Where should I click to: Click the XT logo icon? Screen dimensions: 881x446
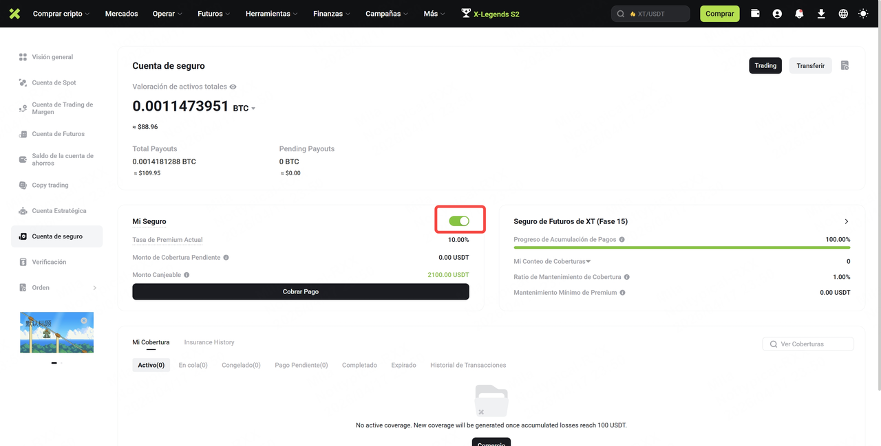15,13
